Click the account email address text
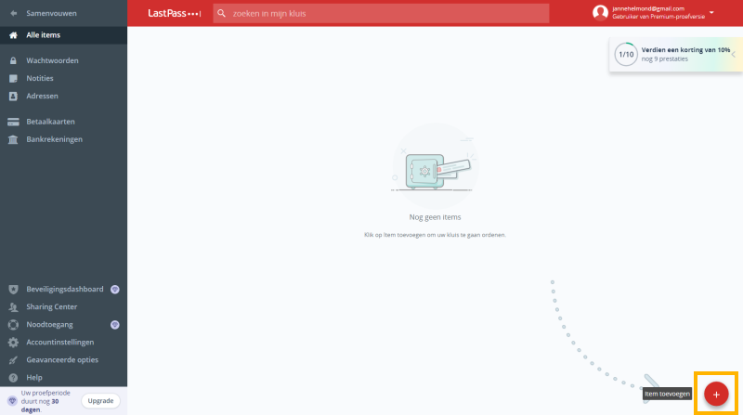The width and height of the screenshot is (743, 415). coord(647,8)
